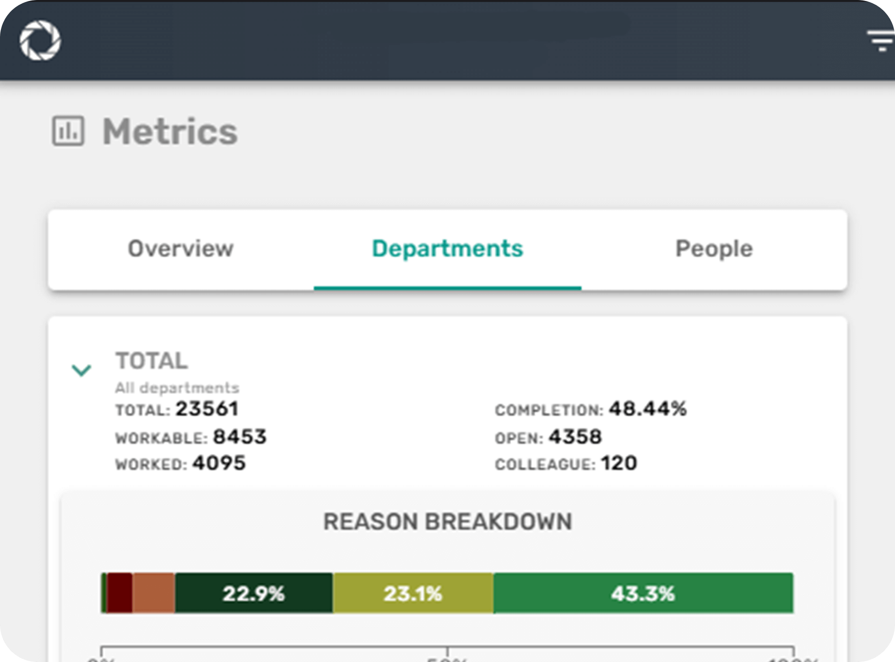The image size is (895, 662).
Task: Click the Metrics bar chart icon
Action: point(68,131)
